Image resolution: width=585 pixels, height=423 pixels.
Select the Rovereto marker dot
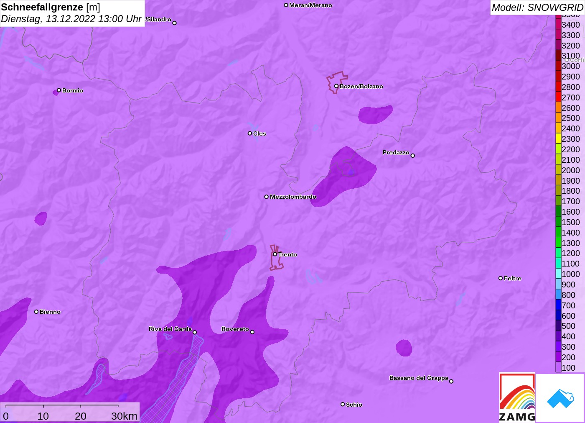252,332
